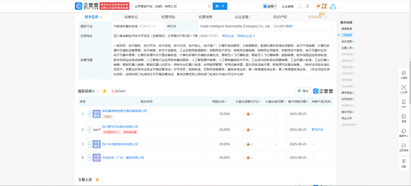This screenshot has height=186, width=411.
Task: Open 立即咨询 chat icon
Action: click(404, 147)
